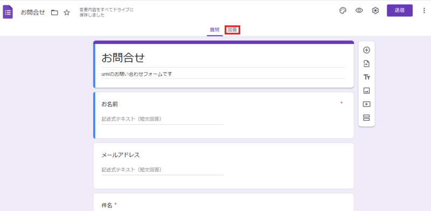This screenshot has height=211, width=431.
Task: Import questions icon in side toolbar
Action: pyautogui.click(x=367, y=64)
